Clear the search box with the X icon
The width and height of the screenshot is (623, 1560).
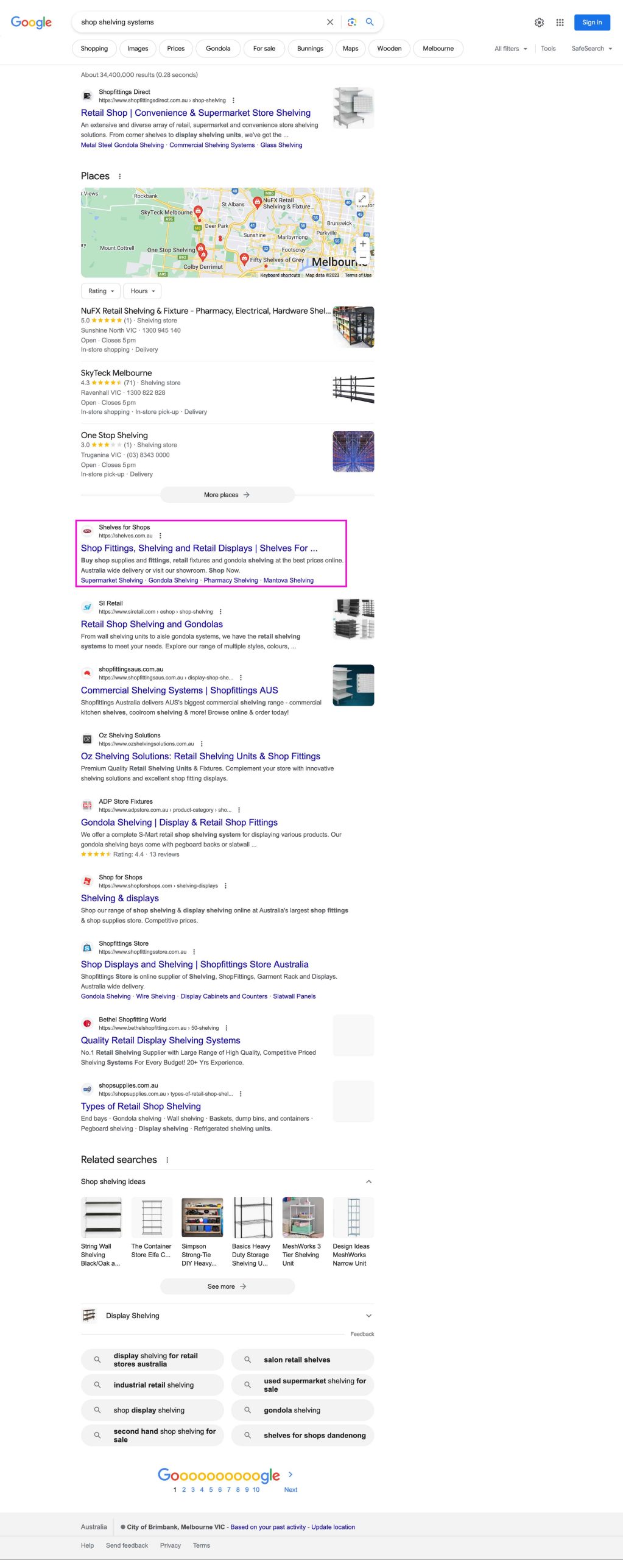click(x=330, y=22)
